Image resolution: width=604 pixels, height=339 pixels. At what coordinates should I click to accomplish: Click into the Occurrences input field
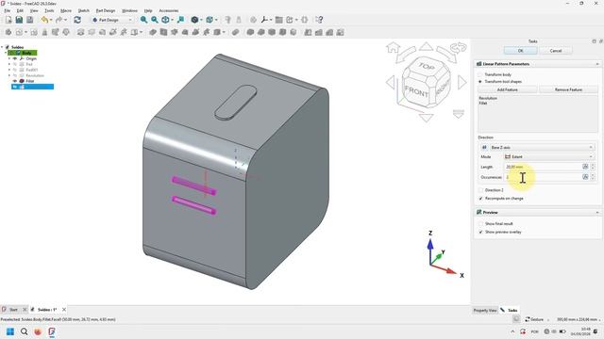(543, 177)
